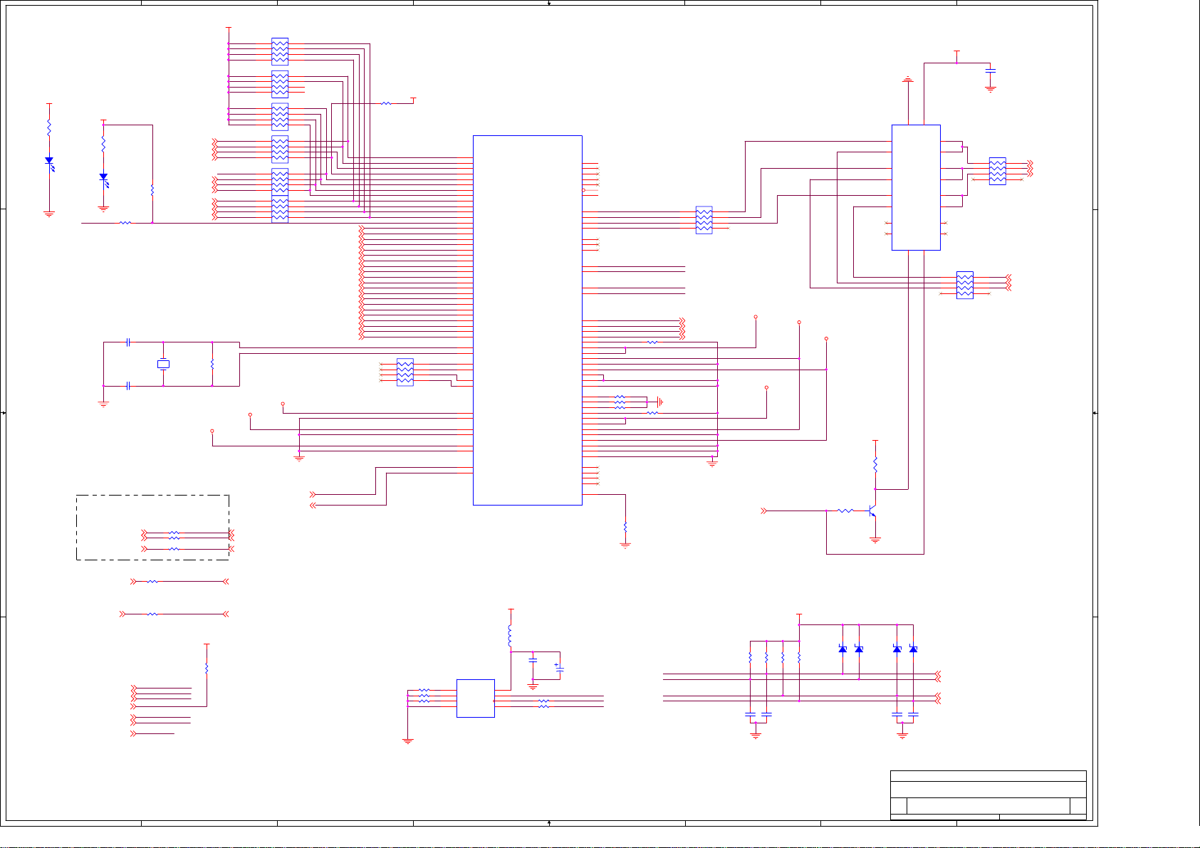The image size is (1200, 848).
Task: Click the title block in the bottom-right corner
Action: 988,795
